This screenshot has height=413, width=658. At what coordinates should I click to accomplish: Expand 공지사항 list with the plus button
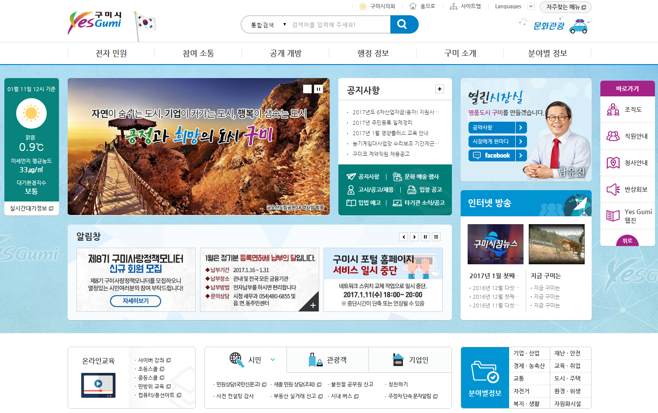pos(439,89)
